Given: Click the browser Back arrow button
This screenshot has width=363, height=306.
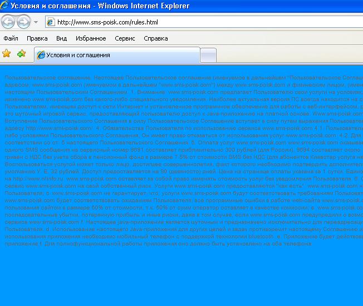Looking at the screenshot, I should pyautogui.click(x=8, y=22).
